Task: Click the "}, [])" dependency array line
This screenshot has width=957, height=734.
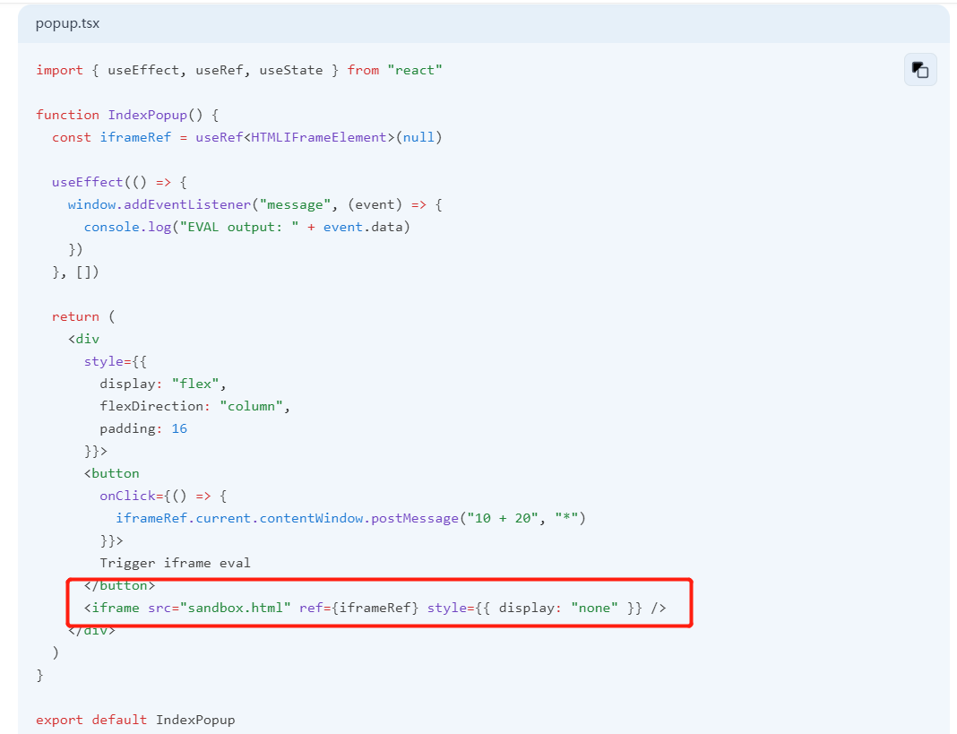Action: pyautogui.click(x=75, y=272)
